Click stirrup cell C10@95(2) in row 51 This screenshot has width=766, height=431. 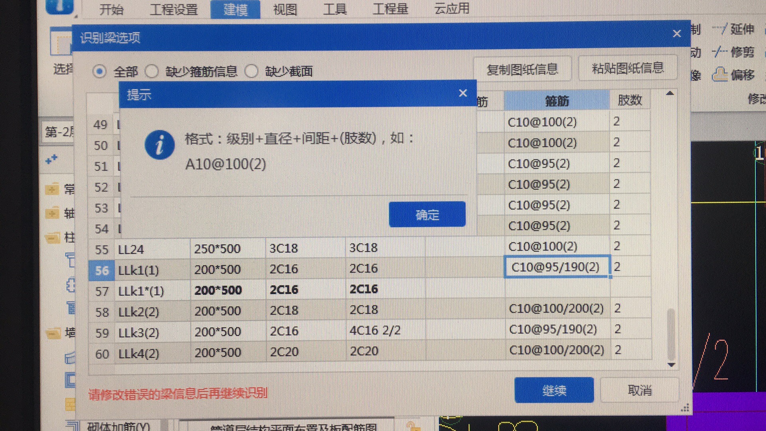[x=557, y=163]
